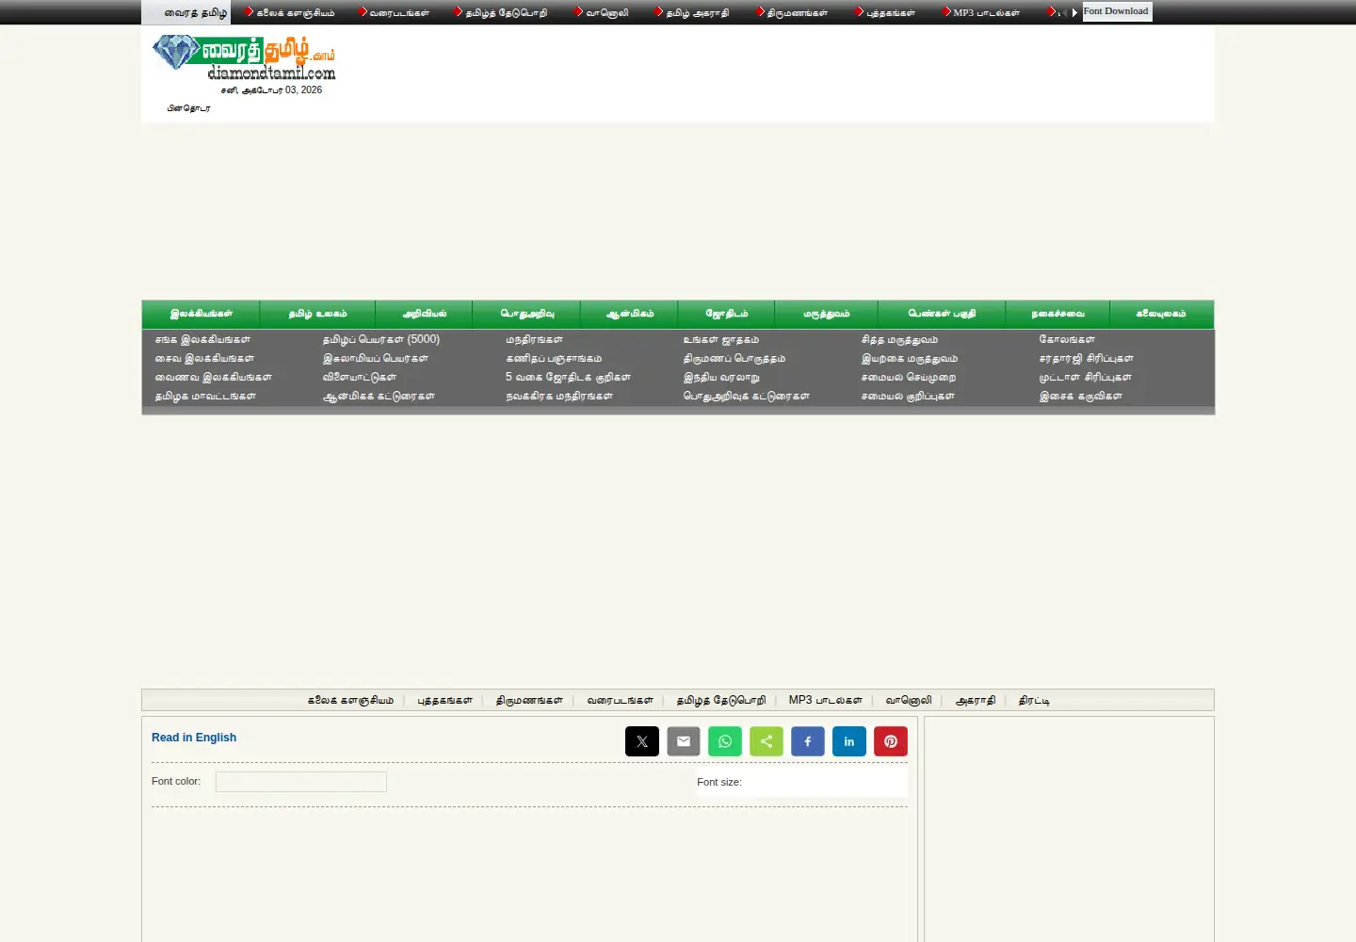1356x942 pixels.
Task: Share on Facebook using the blue icon
Action: click(x=808, y=741)
